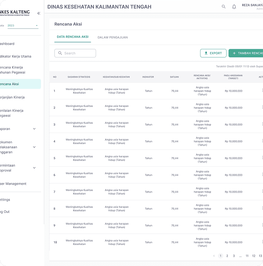Open row 8 three-dot actions menu
Image resolution: width=263 pixels, height=266 pixels.
(262, 208)
